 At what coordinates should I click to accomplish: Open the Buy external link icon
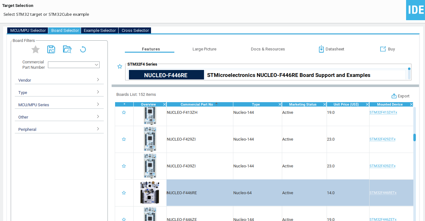click(383, 49)
